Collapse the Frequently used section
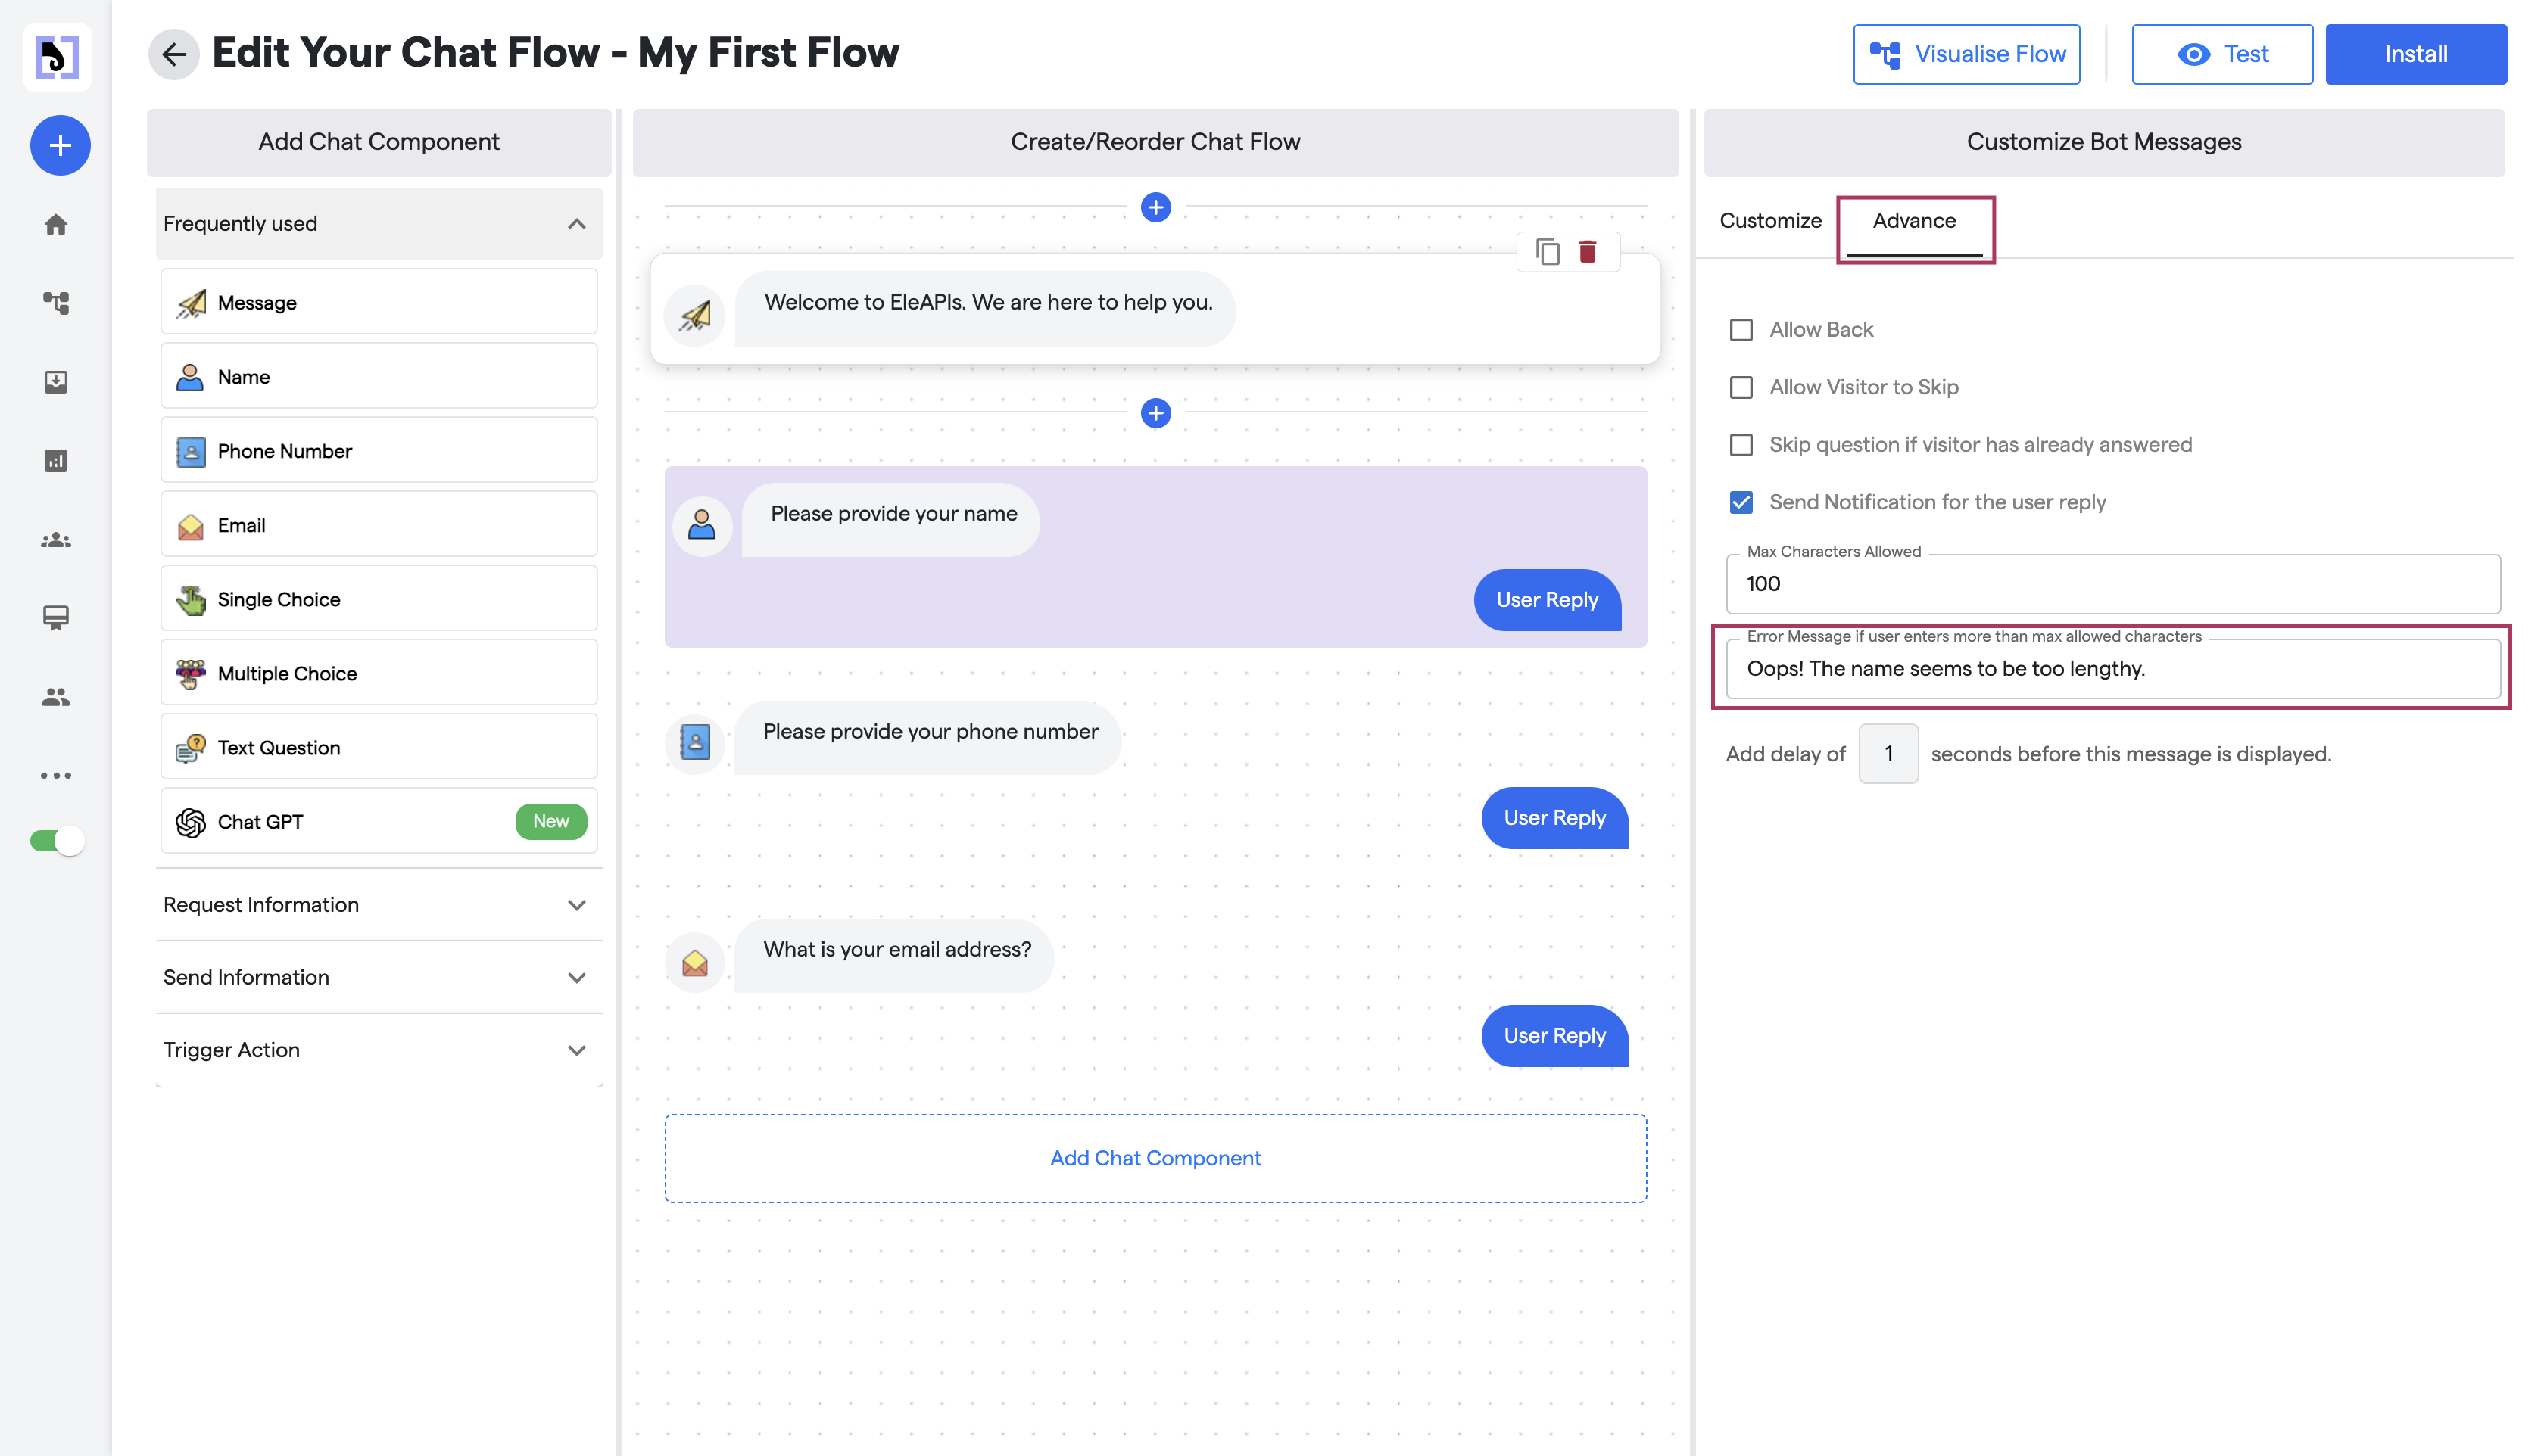Image resolution: width=2544 pixels, height=1456 pixels. coord(576,224)
